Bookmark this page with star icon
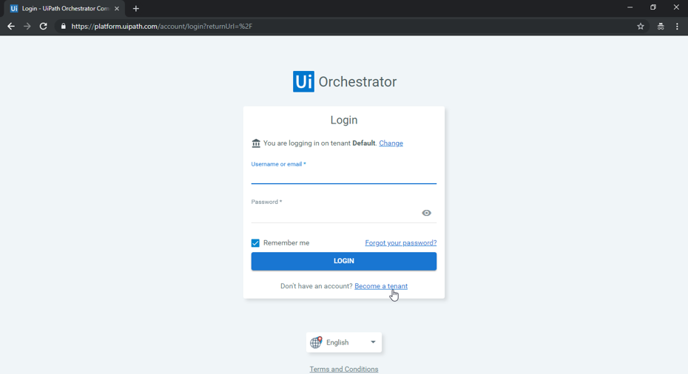 [x=641, y=27]
